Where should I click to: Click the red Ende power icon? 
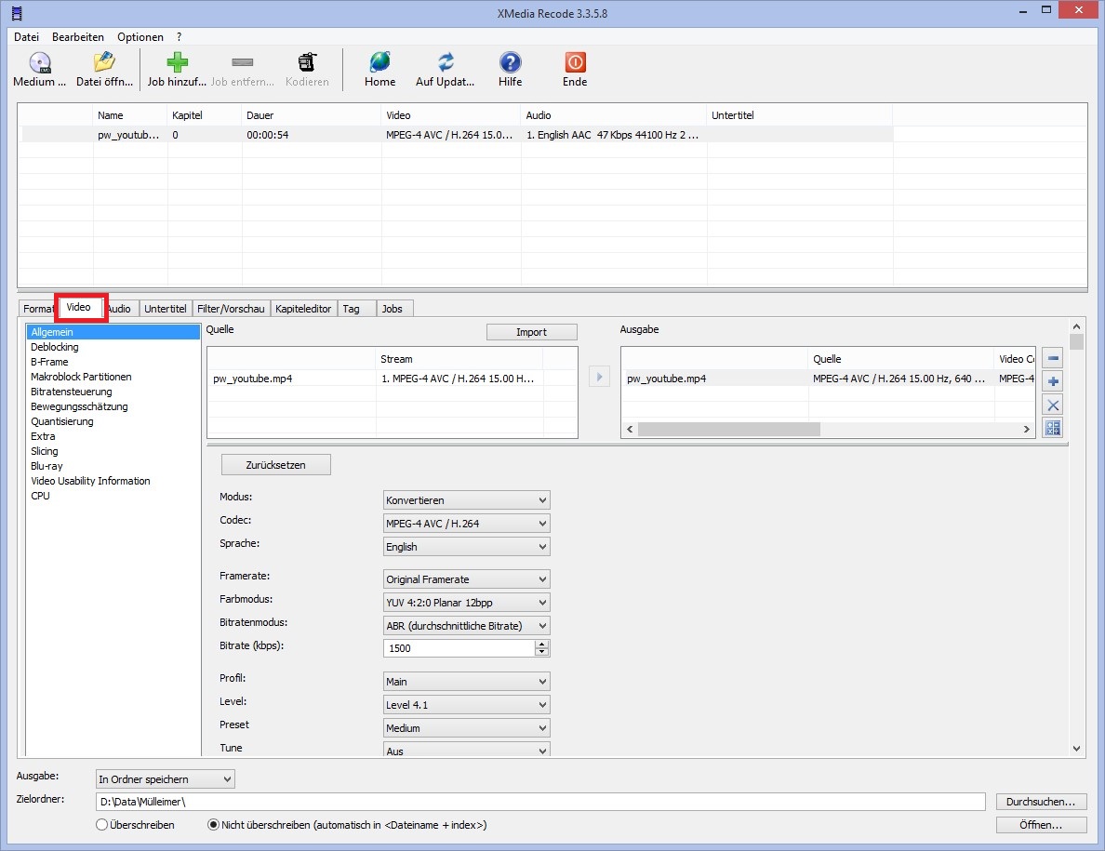575,63
